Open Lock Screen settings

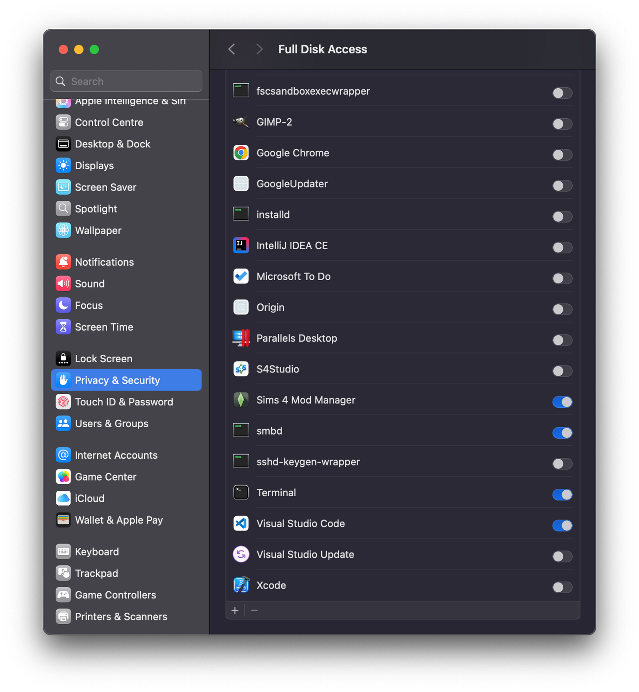126,359
